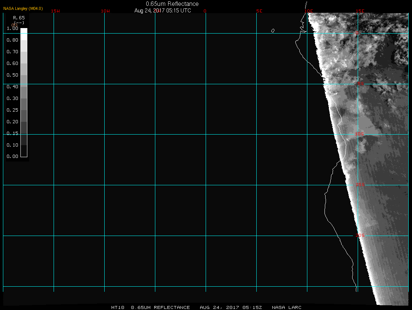This screenshot has width=412, height=310.
Task: Click the footer AUG 24, 2017 05:15Z timestamp
Action: (231, 307)
